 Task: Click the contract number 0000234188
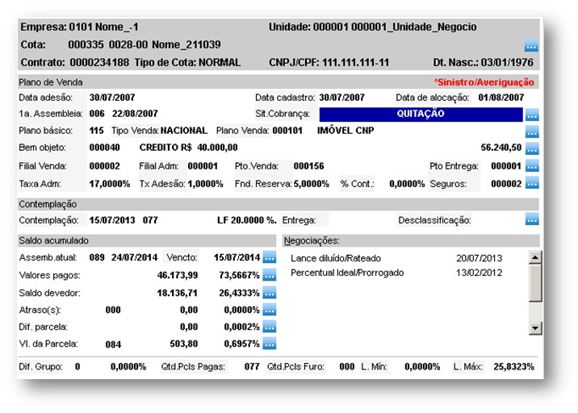coord(99,62)
